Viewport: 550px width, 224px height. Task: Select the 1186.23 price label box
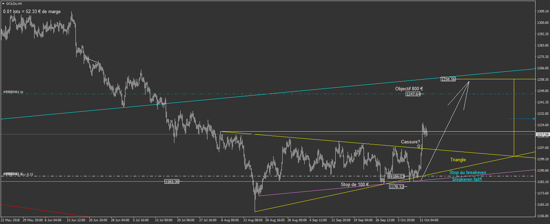pos(397,176)
